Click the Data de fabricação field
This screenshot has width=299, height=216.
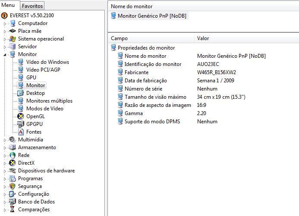tap(146, 81)
